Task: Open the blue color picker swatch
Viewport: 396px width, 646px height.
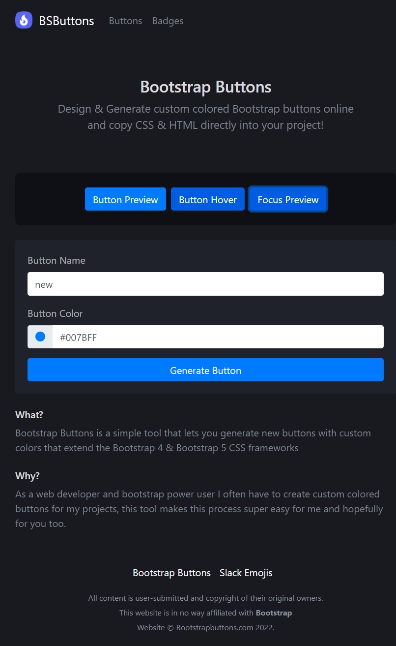Action: 40,337
